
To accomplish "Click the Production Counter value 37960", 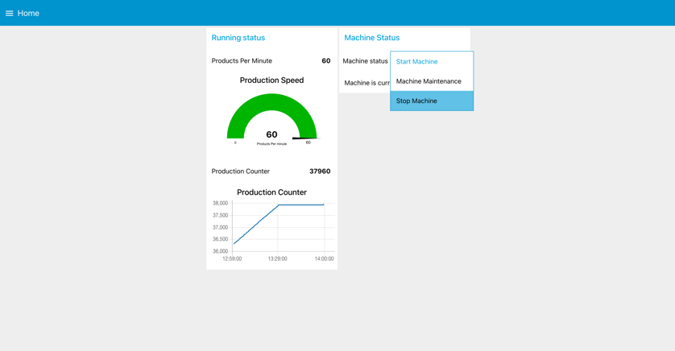I will coord(320,171).
